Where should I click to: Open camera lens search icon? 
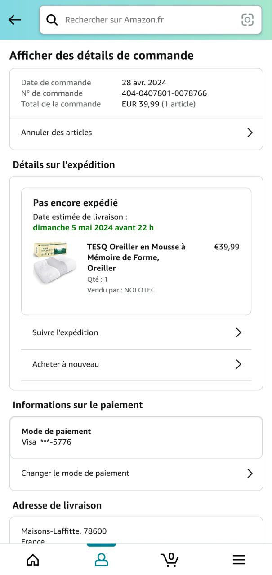[x=247, y=20]
